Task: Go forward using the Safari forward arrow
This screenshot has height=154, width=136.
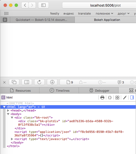Action: pyautogui.click(x=32, y=5)
